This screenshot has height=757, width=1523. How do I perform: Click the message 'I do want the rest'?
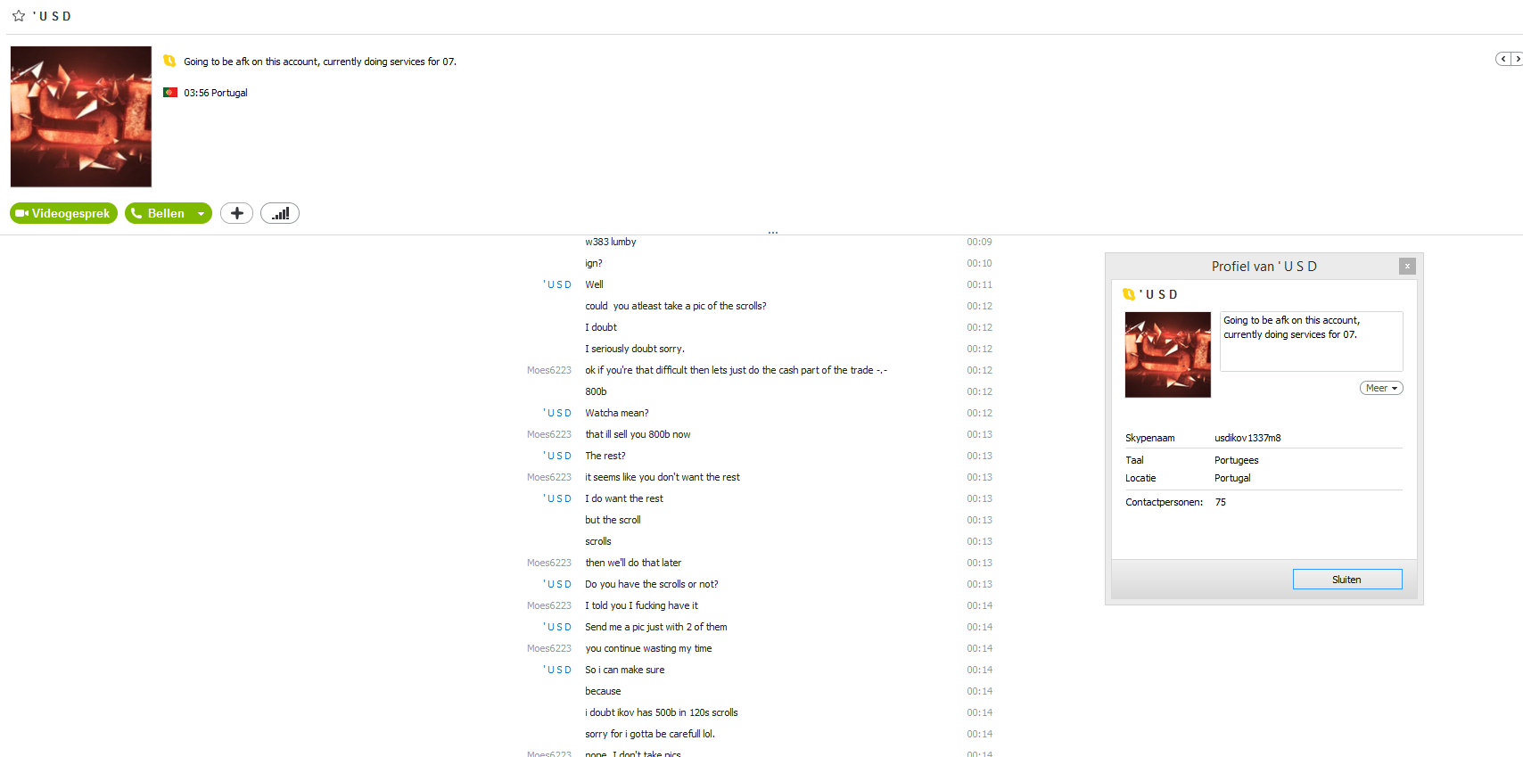coord(624,498)
